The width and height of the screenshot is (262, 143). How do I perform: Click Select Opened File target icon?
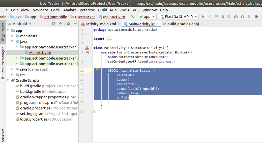tap(54, 24)
